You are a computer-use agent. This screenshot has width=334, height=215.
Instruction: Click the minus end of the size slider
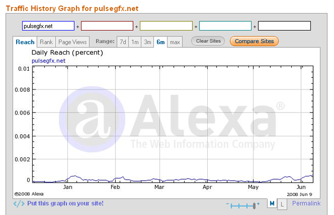(x=228, y=204)
